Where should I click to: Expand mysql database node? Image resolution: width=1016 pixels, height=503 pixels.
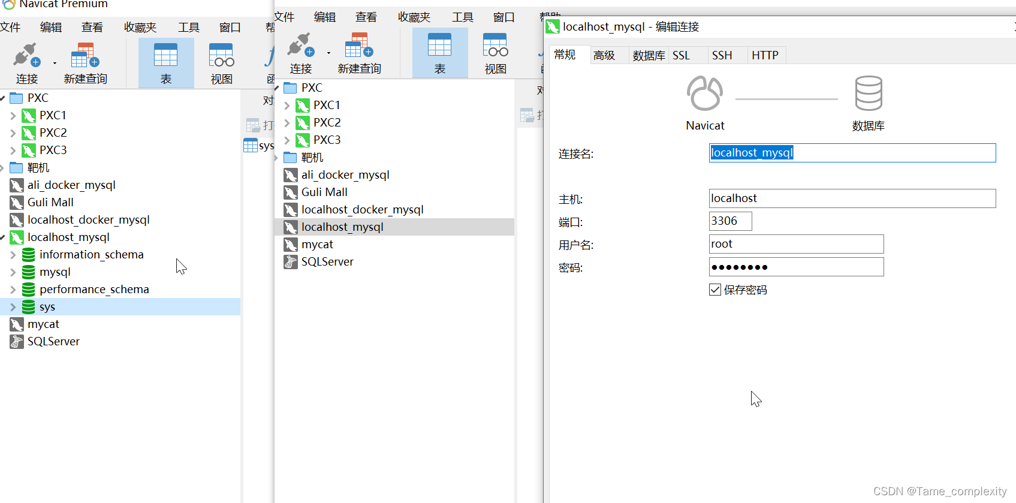tap(13, 273)
